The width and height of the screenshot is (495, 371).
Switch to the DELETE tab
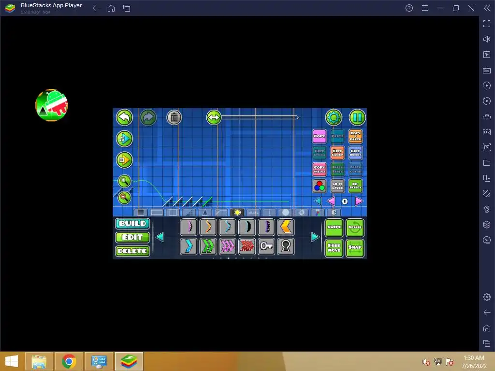132,251
